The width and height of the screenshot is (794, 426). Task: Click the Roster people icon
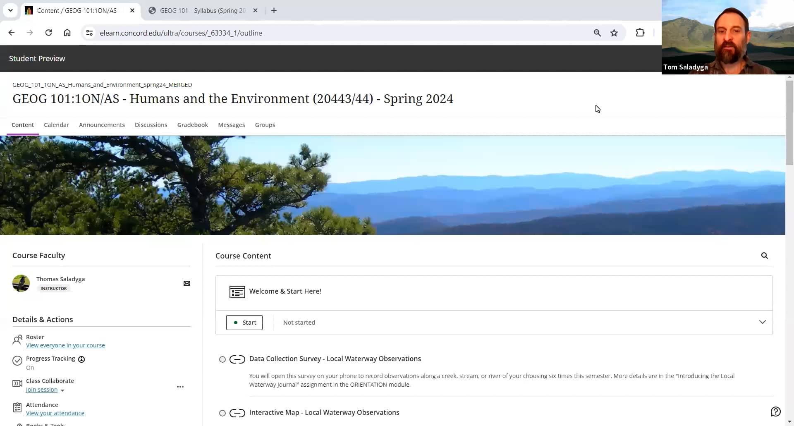[17, 340]
